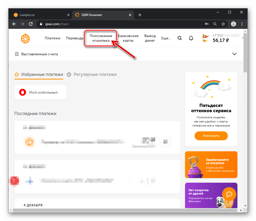Close the QIWI Кошелек tab
256x221 pixels.
pos(130,15)
